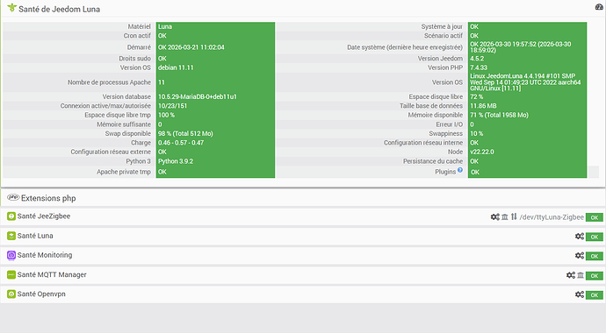The height and width of the screenshot is (333, 606).
Task: Click the 10.5.29-MariaDB-0+deb11u1 value
Action: click(x=197, y=96)
